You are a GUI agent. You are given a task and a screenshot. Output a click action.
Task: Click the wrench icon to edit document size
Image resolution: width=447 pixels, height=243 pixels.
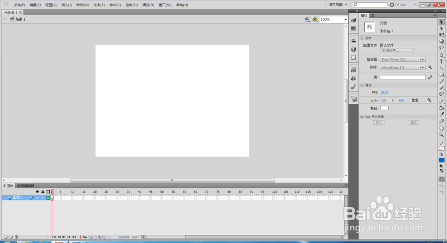(x=429, y=100)
